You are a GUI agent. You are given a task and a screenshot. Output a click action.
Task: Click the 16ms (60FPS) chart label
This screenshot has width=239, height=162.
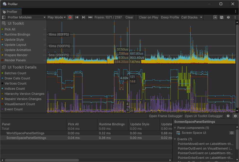(58, 34)
